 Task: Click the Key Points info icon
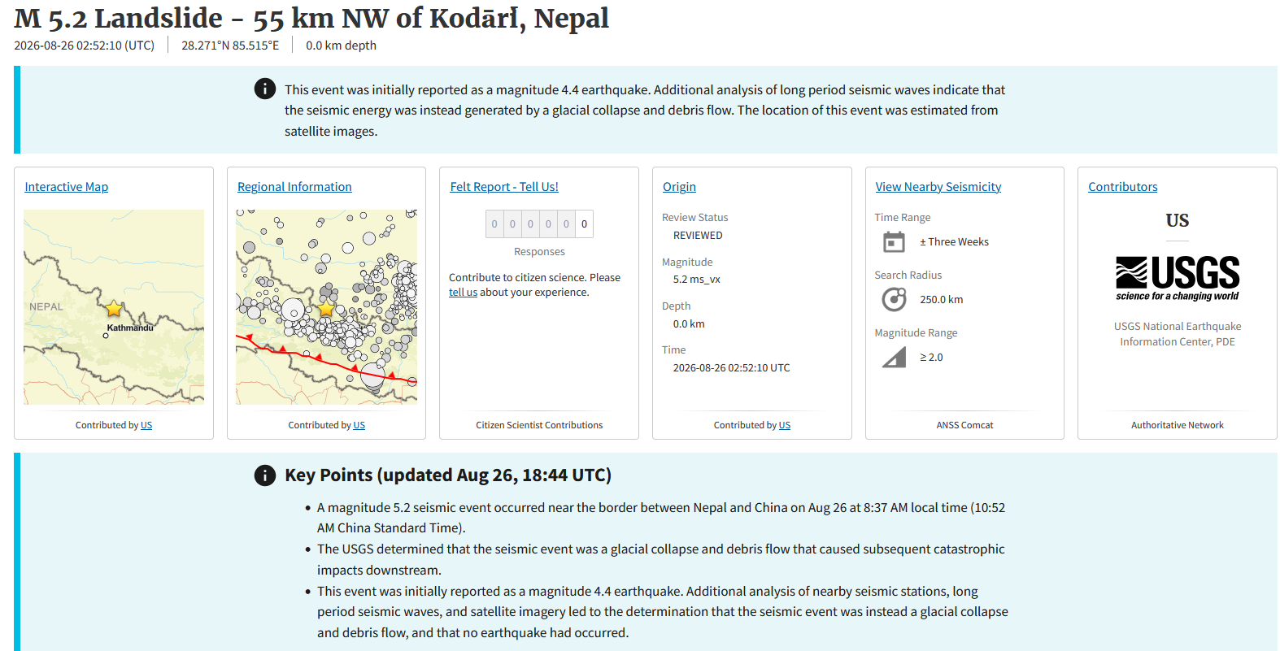click(x=265, y=475)
